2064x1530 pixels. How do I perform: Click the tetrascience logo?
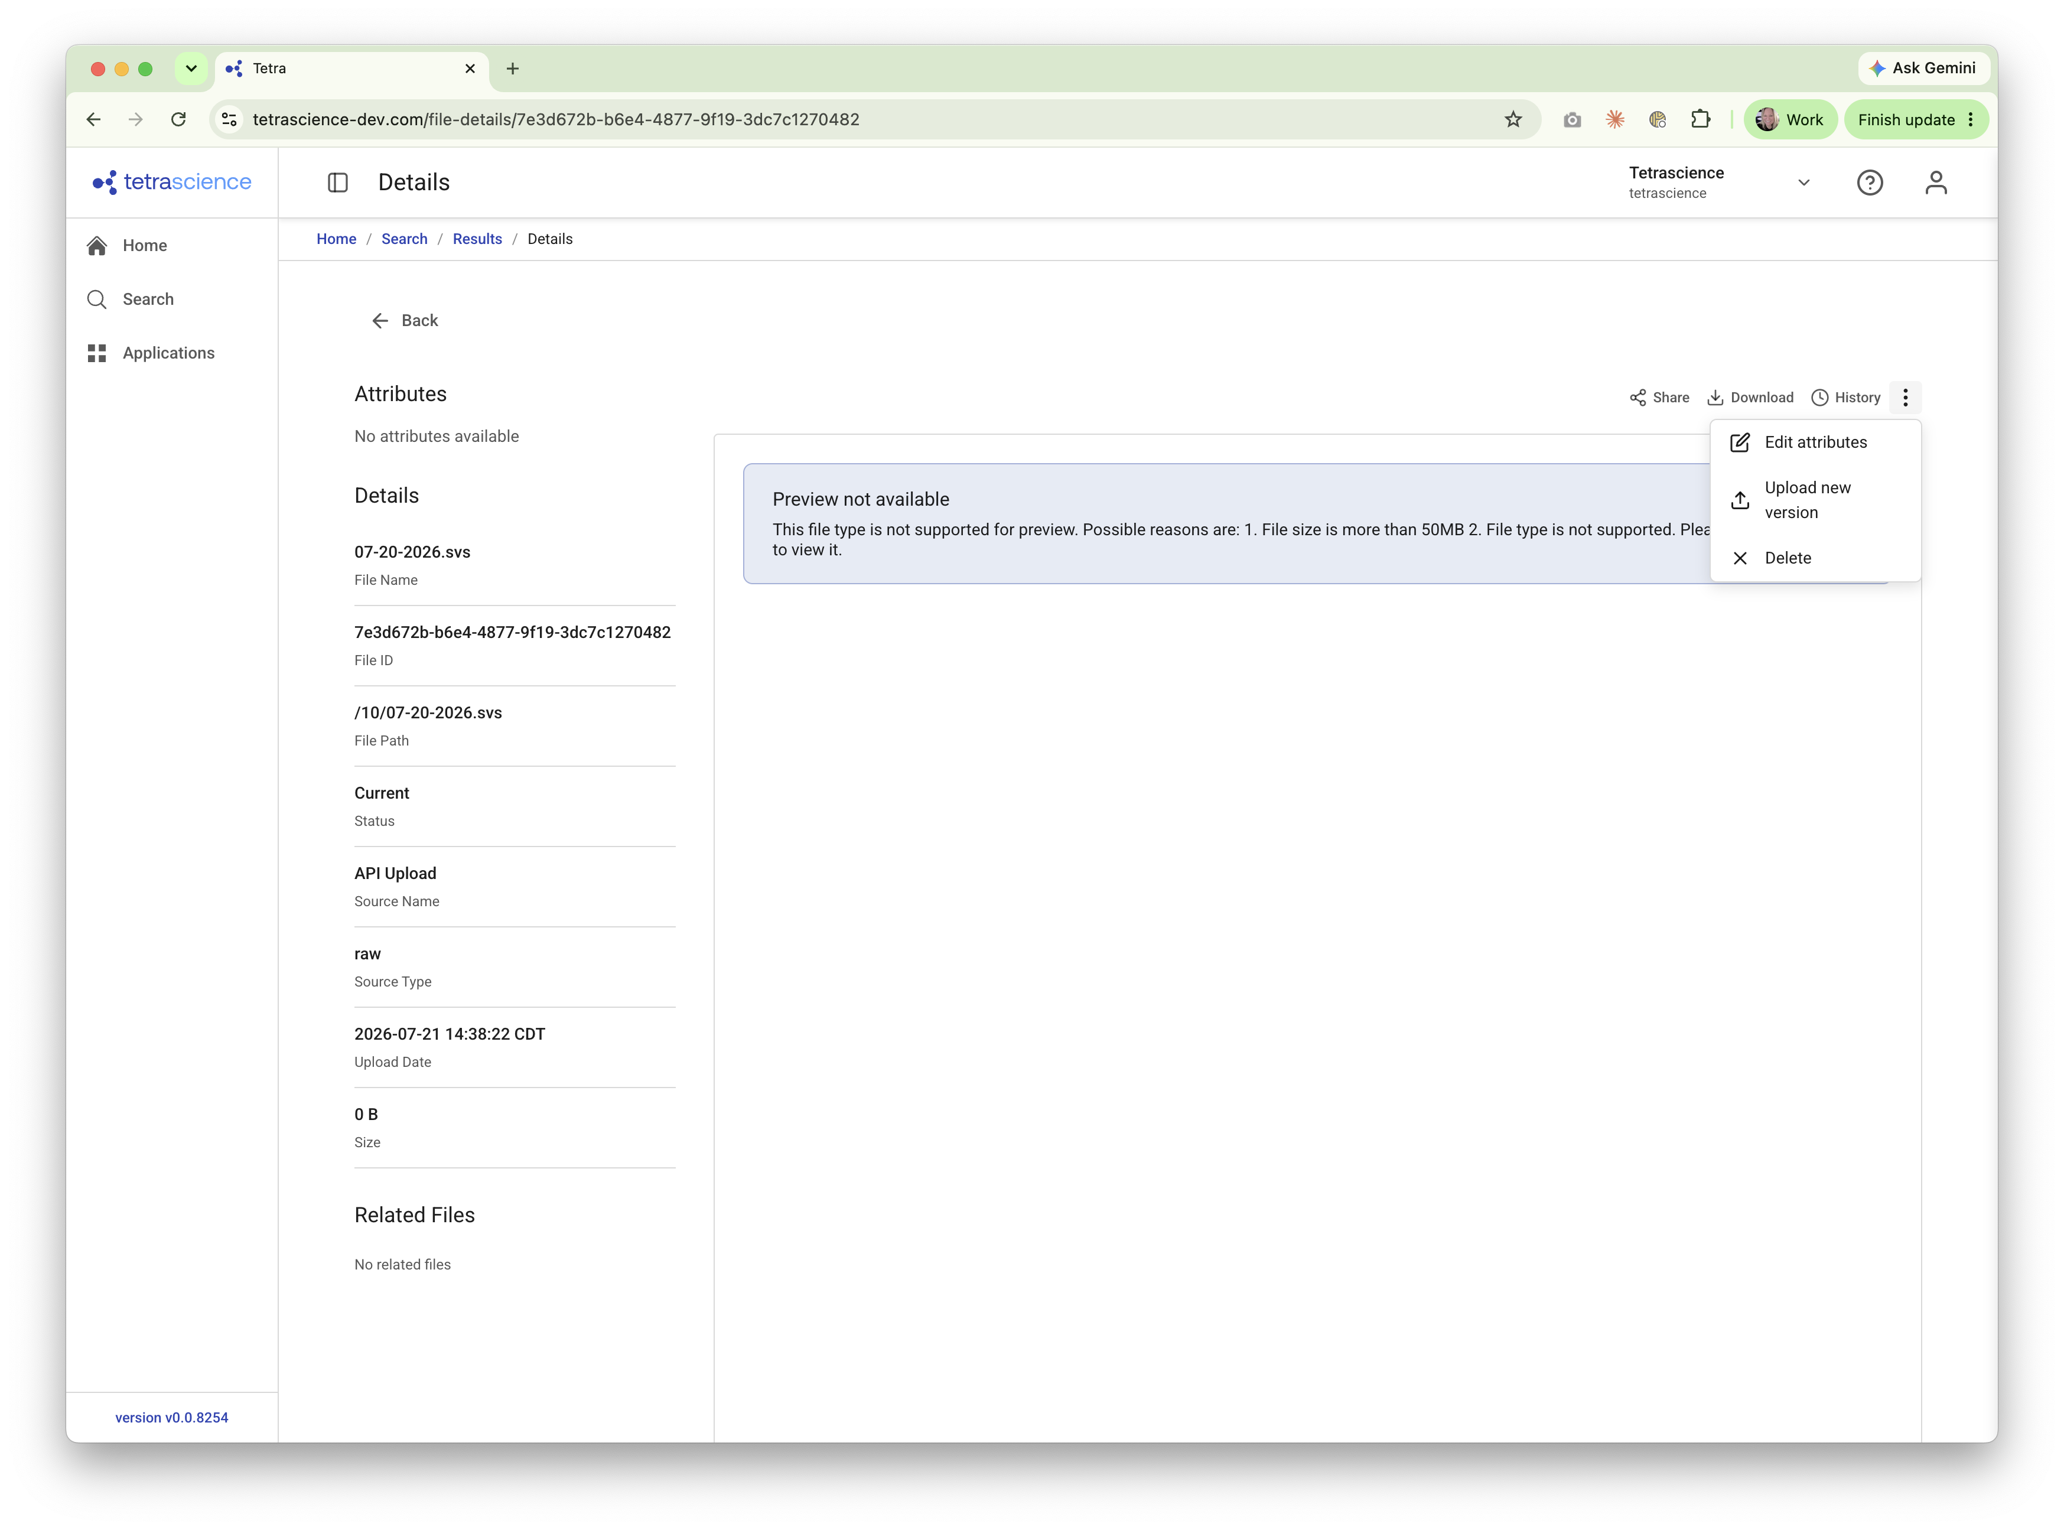pos(172,181)
